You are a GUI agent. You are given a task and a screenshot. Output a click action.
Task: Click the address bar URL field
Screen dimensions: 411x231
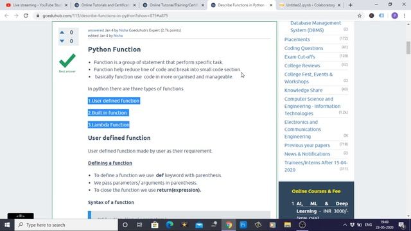197,15
